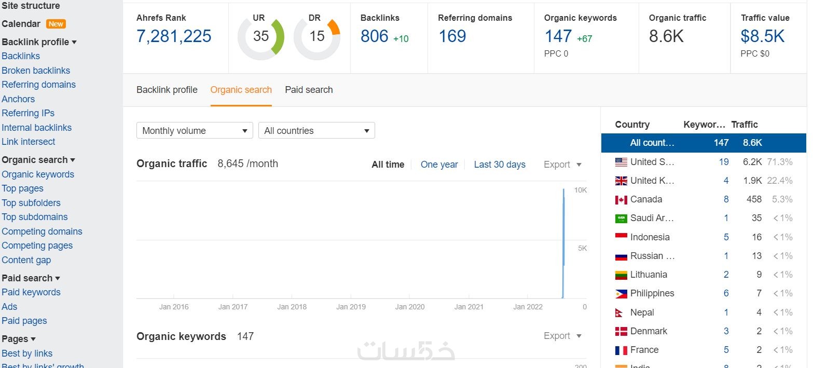Open Referring IPs report
Image resolution: width=813 pixels, height=368 pixels.
click(x=28, y=113)
